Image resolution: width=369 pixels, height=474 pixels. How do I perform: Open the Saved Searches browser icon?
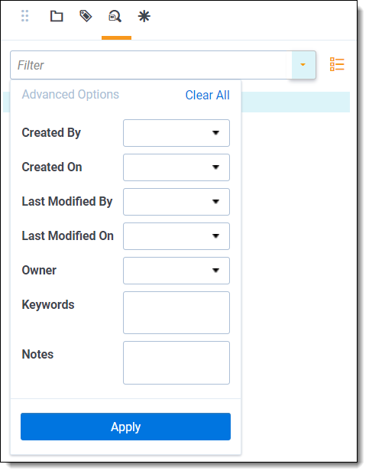tap(115, 16)
